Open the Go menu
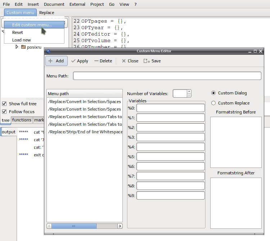This screenshot has width=270, height=241. click(112, 4)
